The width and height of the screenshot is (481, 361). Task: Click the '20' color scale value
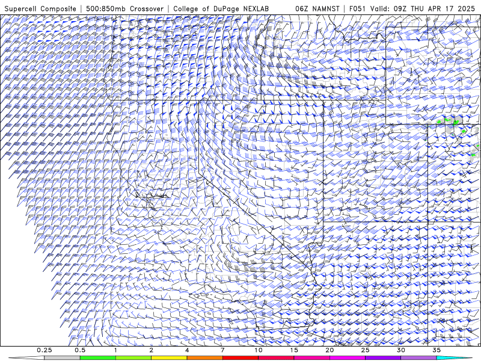329,350
